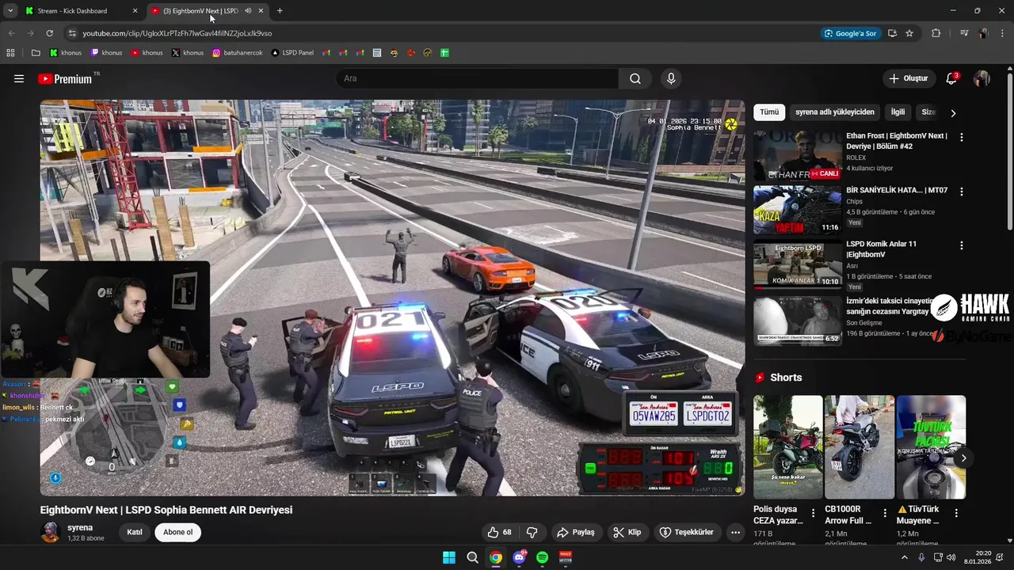Viewport: 1014px width, 570px height.
Task: Open the Chrome extensions puzzle icon
Action: [936, 33]
